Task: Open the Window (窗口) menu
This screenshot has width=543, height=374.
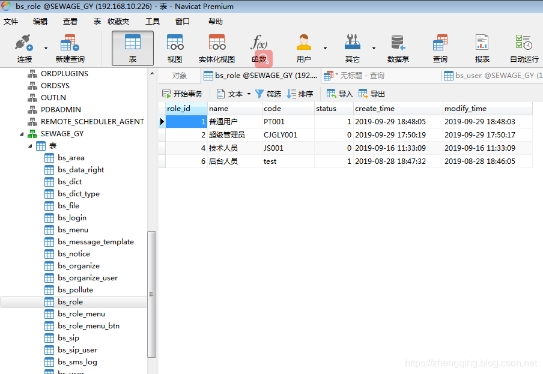Action: pos(182,22)
